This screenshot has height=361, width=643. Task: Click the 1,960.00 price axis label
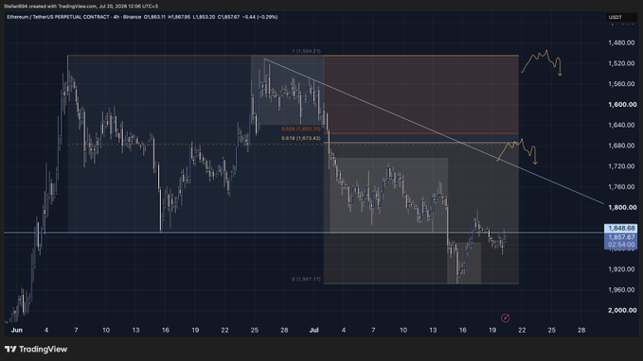(621, 289)
